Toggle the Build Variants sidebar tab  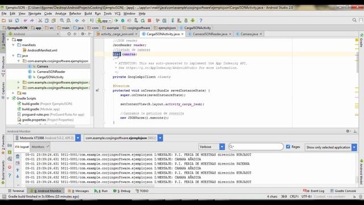[3, 173]
